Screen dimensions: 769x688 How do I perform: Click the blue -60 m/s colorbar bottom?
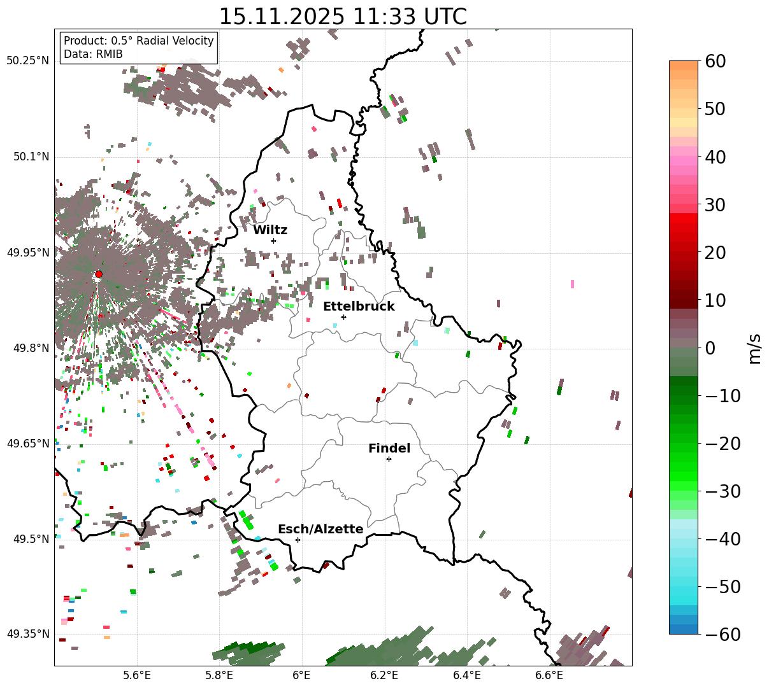[684, 629]
